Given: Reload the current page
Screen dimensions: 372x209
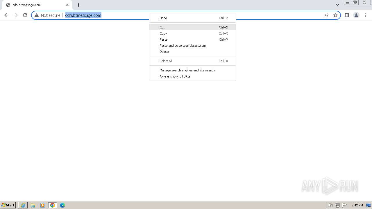Looking at the screenshot, I should point(25,15).
